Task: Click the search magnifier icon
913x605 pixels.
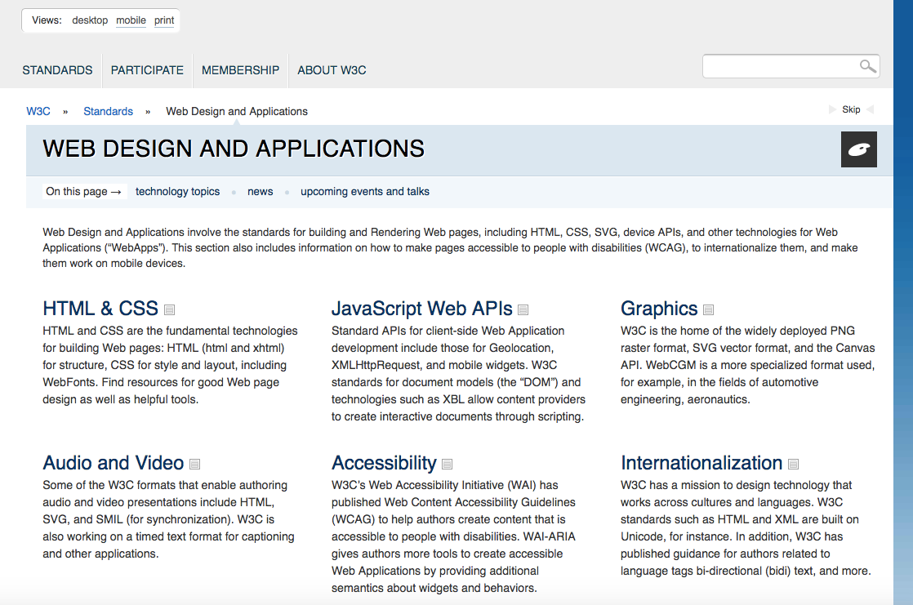Action: pos(867,66)
